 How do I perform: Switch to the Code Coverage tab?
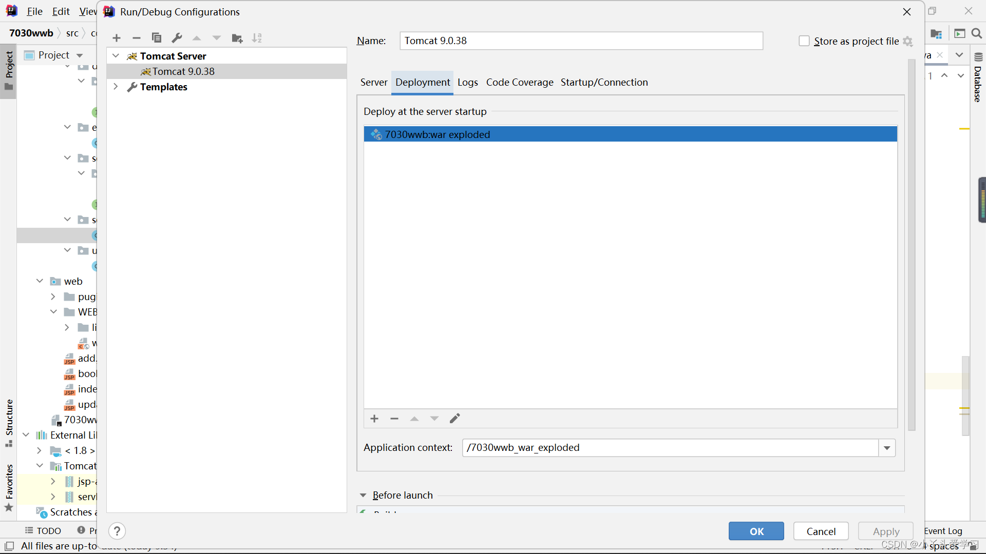click(520, 83)
